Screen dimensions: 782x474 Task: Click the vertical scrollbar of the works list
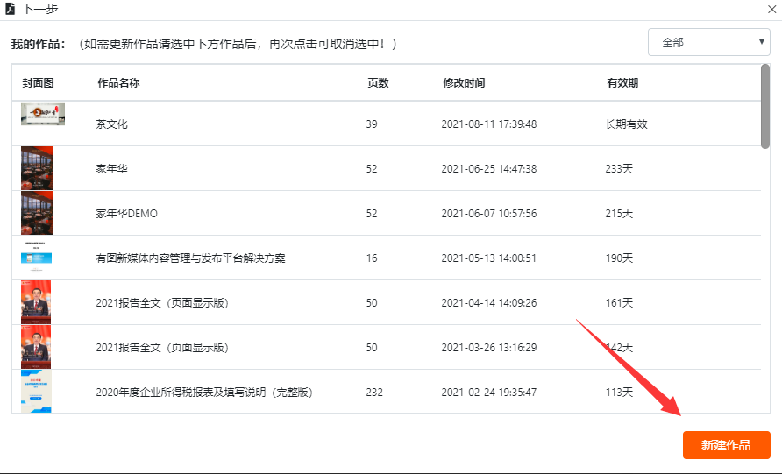[765, 107]
